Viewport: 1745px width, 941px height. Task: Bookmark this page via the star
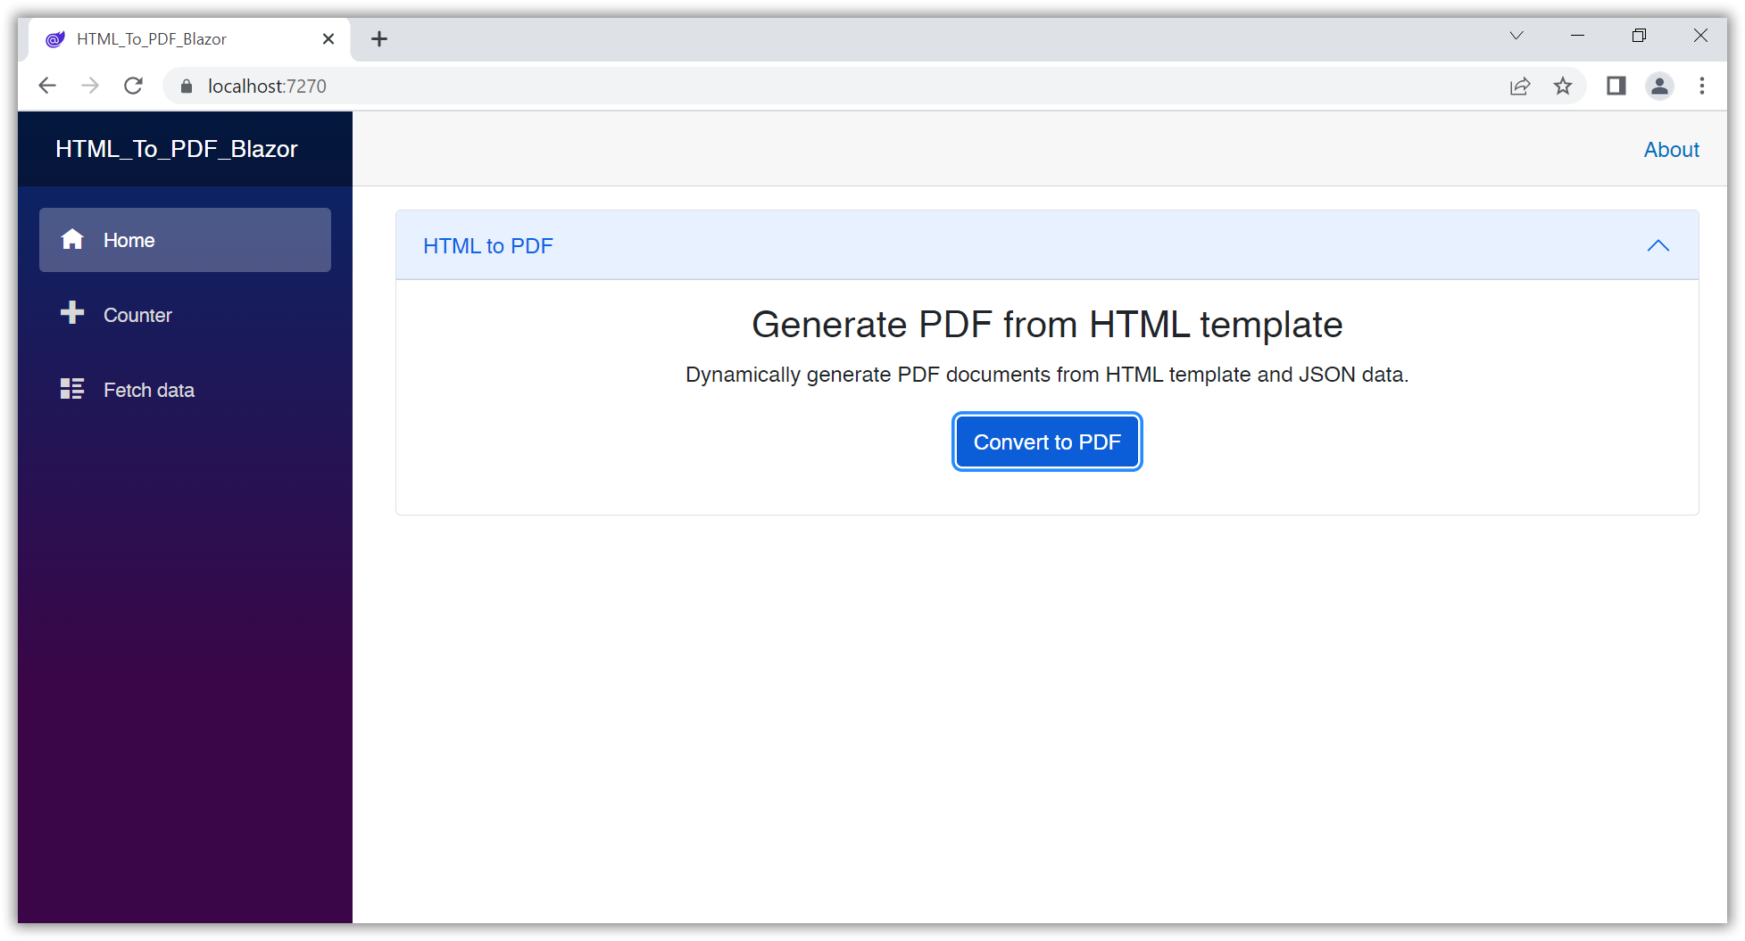tap(1563, 86)
